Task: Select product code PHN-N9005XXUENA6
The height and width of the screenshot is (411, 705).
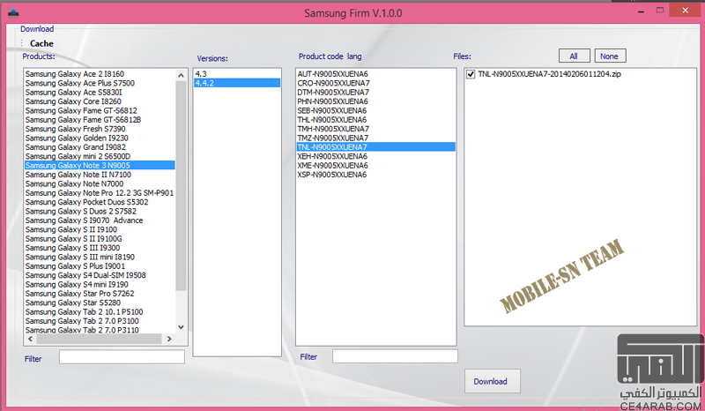Action: point(376,101)
